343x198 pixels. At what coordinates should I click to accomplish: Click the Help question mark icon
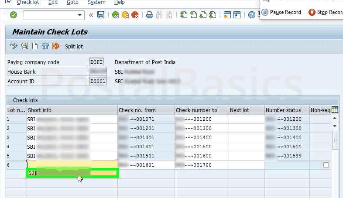pyautogui.click(x=252, y=15)
